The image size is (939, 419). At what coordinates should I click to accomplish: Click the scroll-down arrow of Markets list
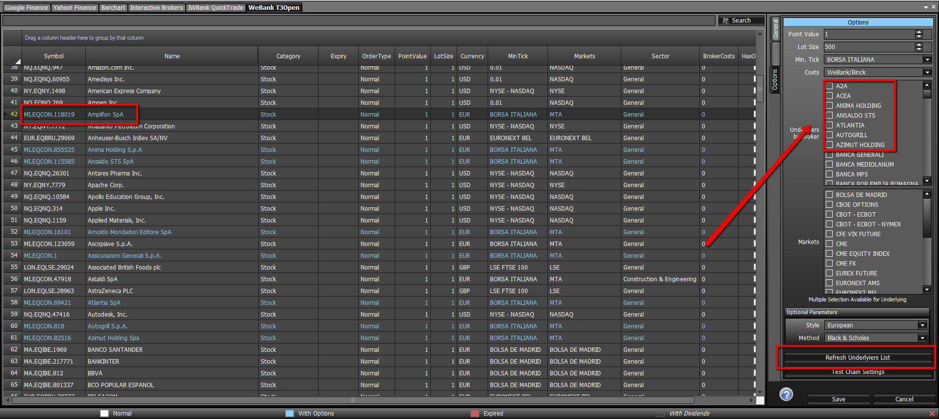pyautogui.click(x=927, y=289)
